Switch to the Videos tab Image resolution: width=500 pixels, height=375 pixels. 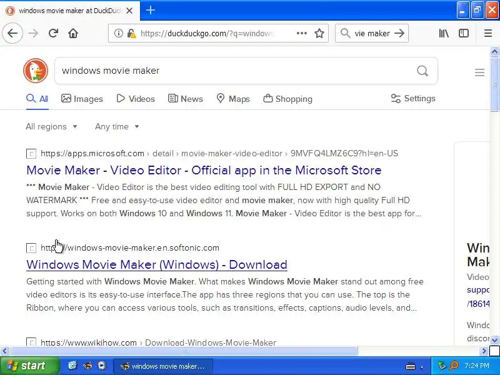[136, 99]
